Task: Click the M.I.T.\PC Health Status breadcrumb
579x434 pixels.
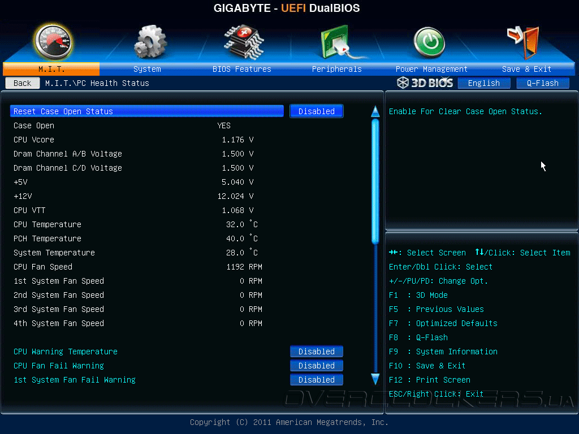Action: tap(97, 83)
